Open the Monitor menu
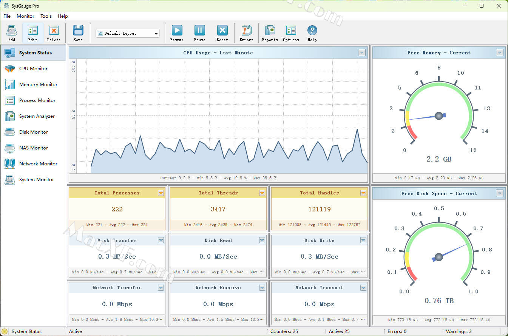508x336 pixels. pos(25,16)
